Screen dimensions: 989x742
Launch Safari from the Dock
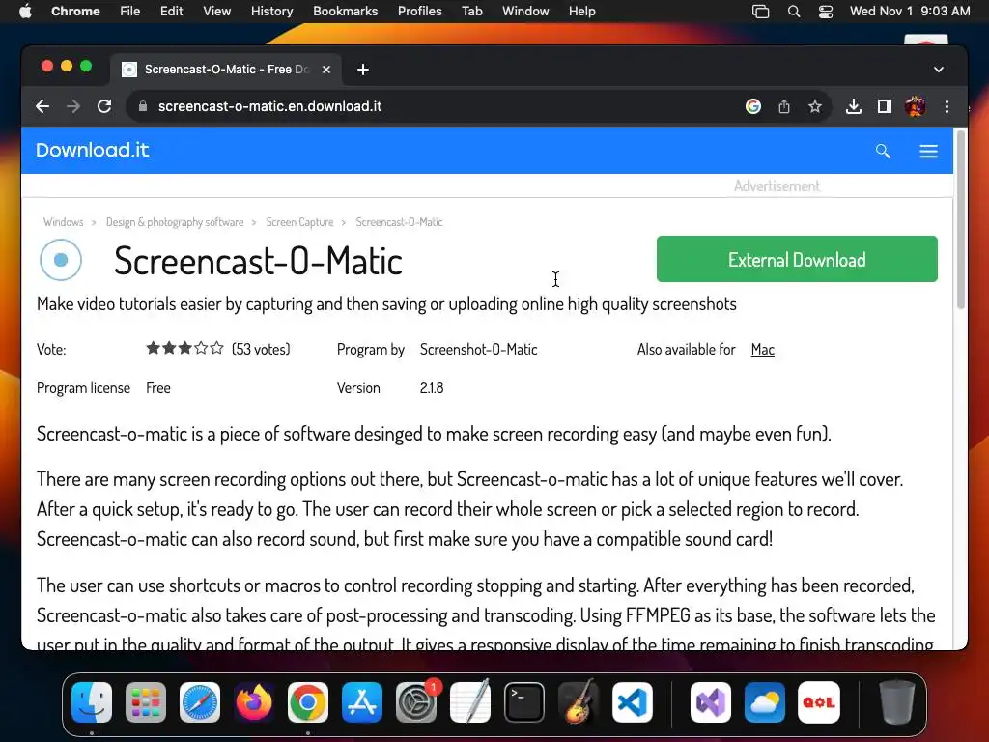tap(200, 701)
